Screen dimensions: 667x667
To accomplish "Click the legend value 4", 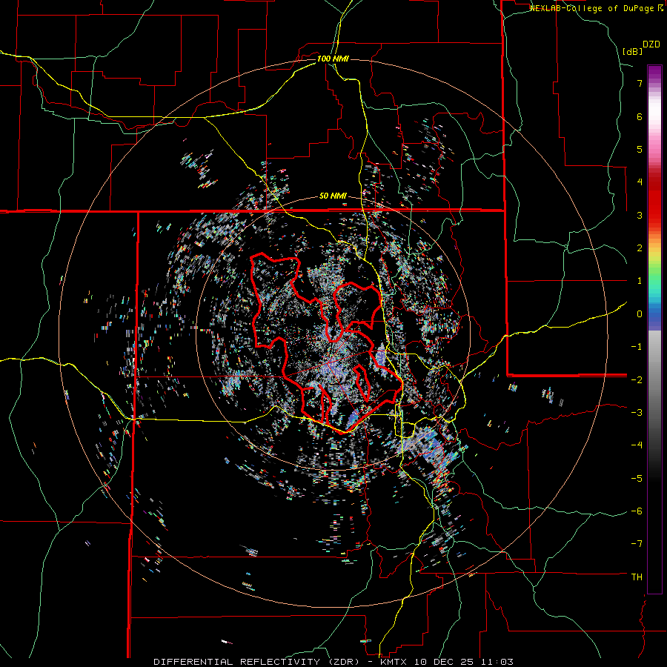I will tap(640, 182).
